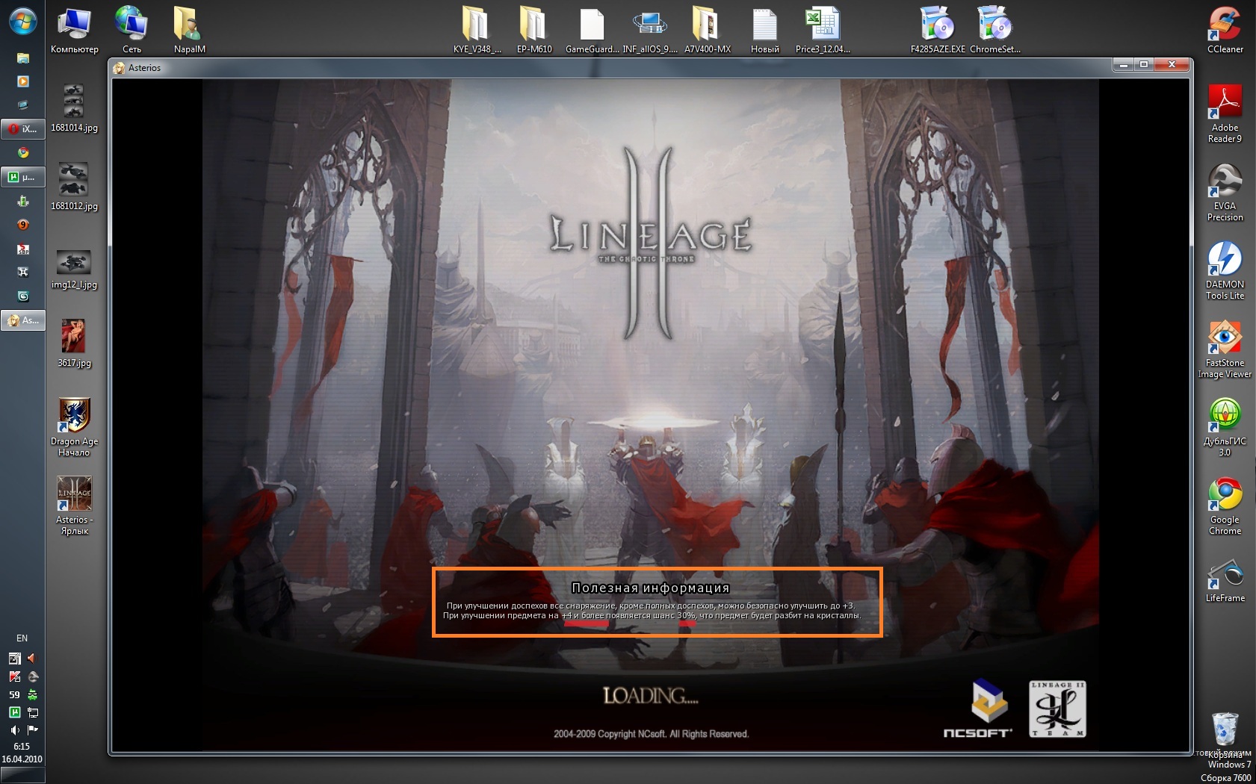
Task: Open the ДубльГИС 3.0 shortcut
Action: pos(1225,428)
